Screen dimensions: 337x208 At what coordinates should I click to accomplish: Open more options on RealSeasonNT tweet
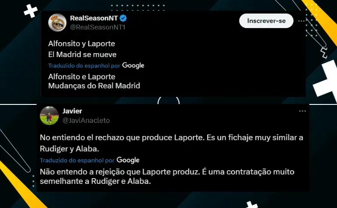coord(301,21)
